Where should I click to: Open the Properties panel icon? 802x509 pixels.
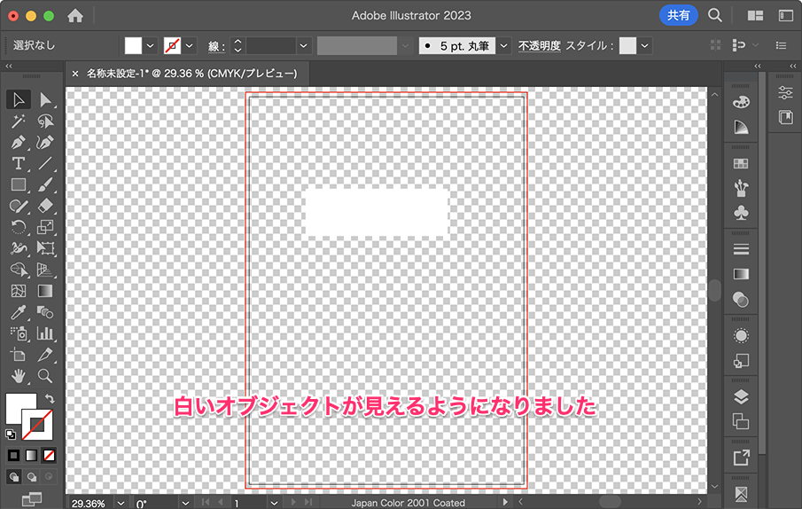point(785,93)
